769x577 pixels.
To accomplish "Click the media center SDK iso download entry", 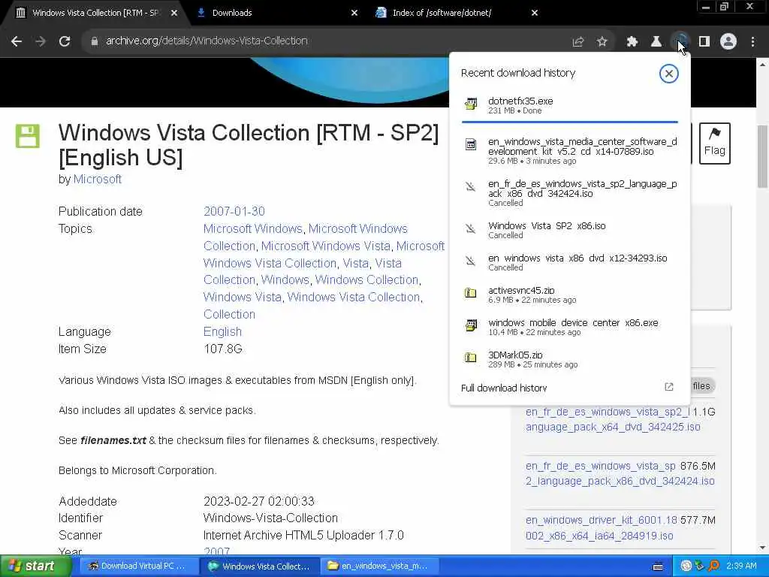I will click(569, 150).
